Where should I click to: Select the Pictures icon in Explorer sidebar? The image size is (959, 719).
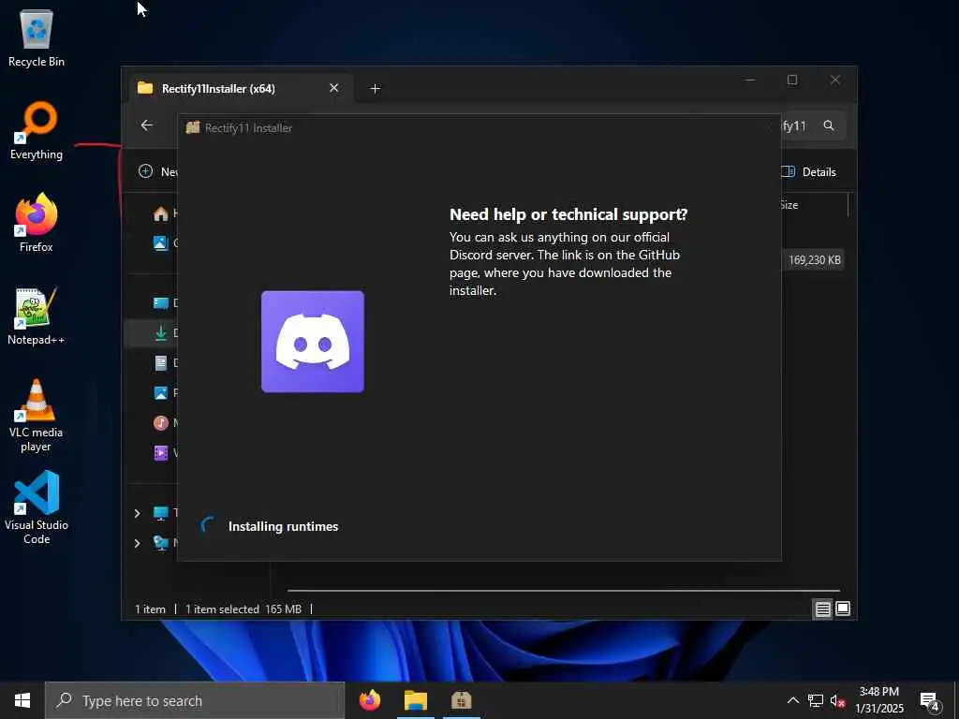161,393
